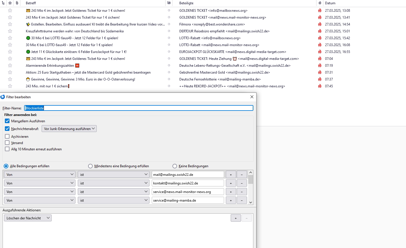Image resolution: width=406 pixels, height=248 pixels.
Task: Click attachment paperclip column header
Action: 17,3
